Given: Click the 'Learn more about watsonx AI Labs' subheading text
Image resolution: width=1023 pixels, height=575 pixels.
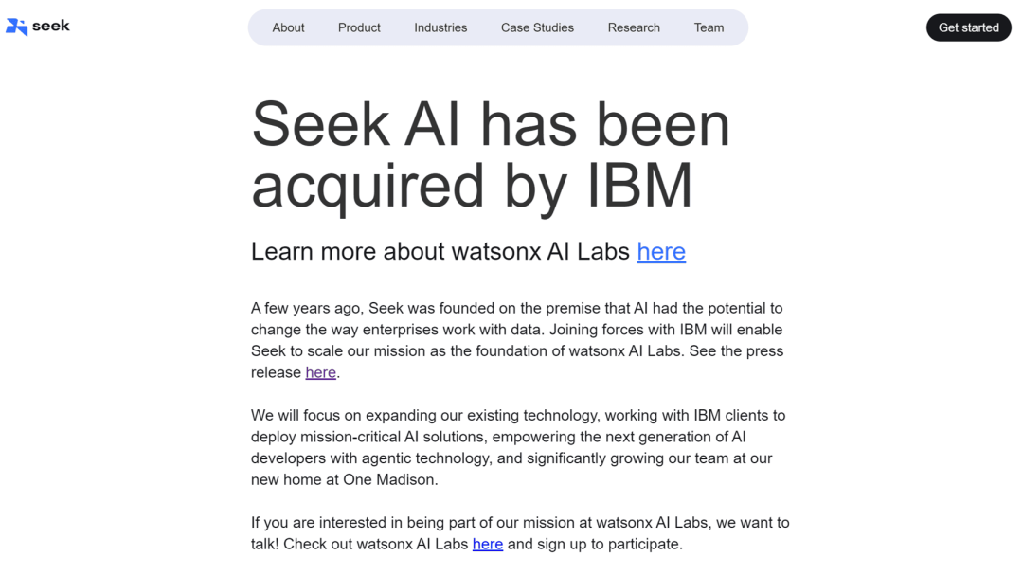Looking at the screenshot, I should [x=440, y=251].
